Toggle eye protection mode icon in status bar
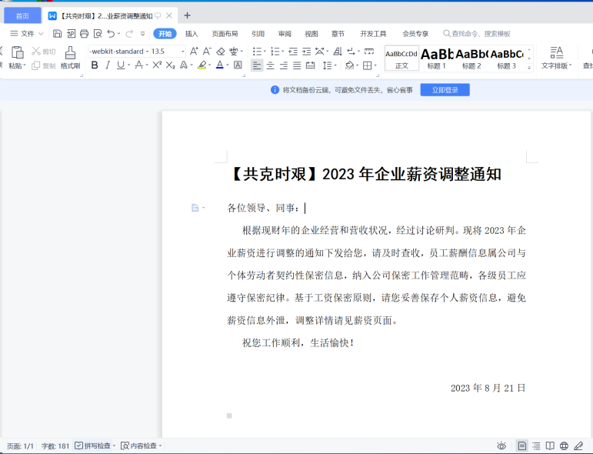This screenshot has height=454, width=593. coord(501,446)
